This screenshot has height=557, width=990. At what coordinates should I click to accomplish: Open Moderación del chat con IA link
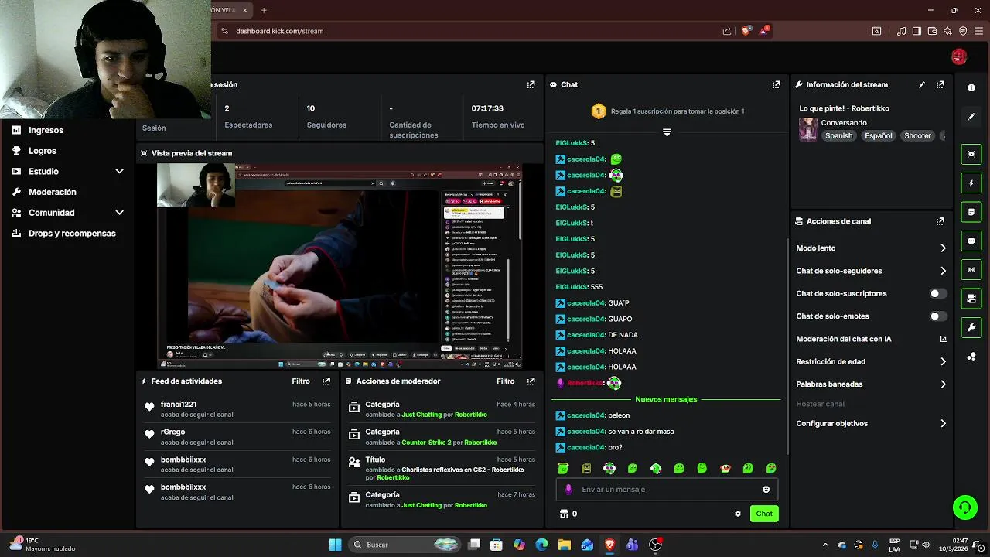click(871, 339)
